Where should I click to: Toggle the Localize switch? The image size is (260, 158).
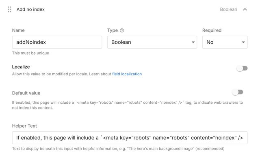coord(242,68)
